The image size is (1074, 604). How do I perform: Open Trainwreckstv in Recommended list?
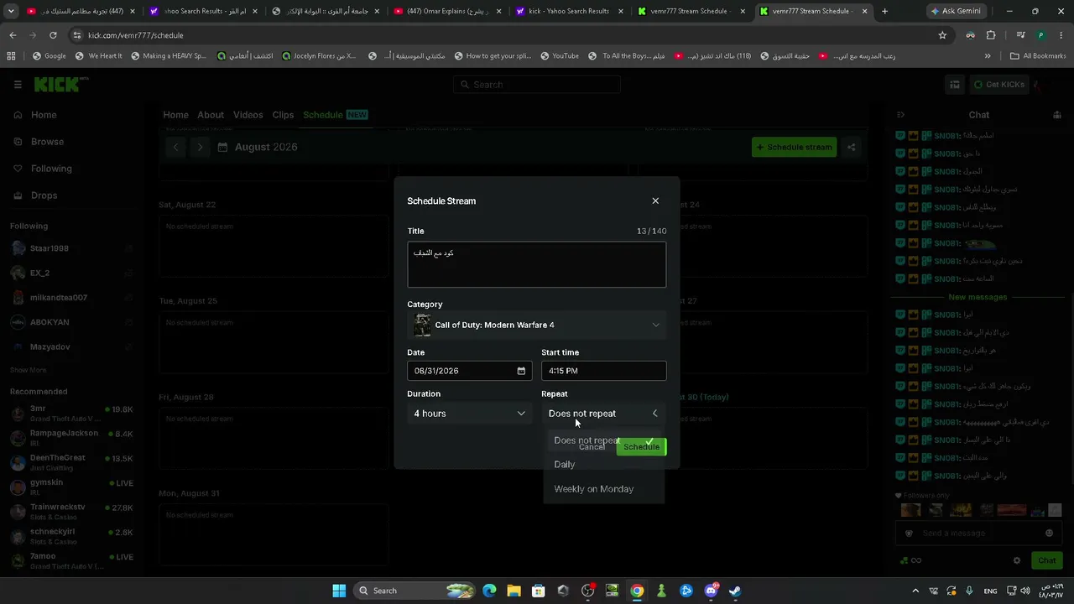pyautogui.click(x=73, y=512)
